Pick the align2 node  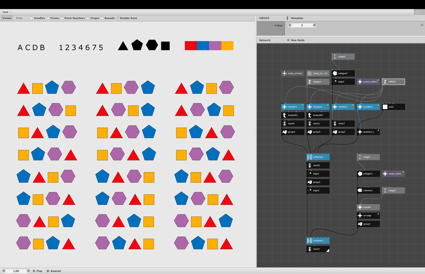click(343, 82)
